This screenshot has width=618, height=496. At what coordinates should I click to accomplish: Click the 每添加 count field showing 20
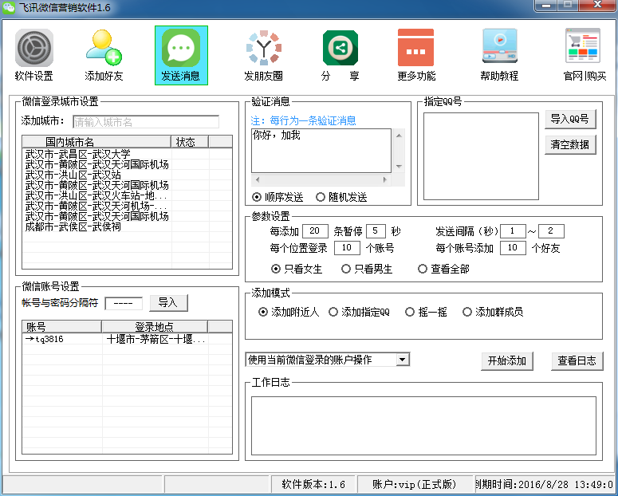315,231
